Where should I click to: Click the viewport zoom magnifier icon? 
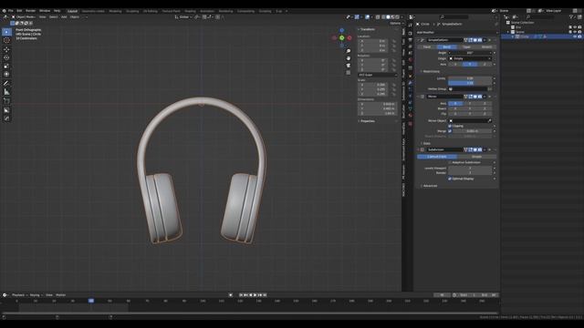coord(349,51)
